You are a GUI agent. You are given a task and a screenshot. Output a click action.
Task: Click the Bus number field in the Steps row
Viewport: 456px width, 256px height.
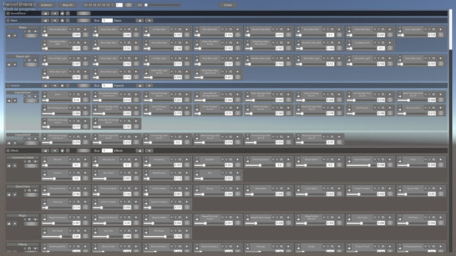coord(107,20)
